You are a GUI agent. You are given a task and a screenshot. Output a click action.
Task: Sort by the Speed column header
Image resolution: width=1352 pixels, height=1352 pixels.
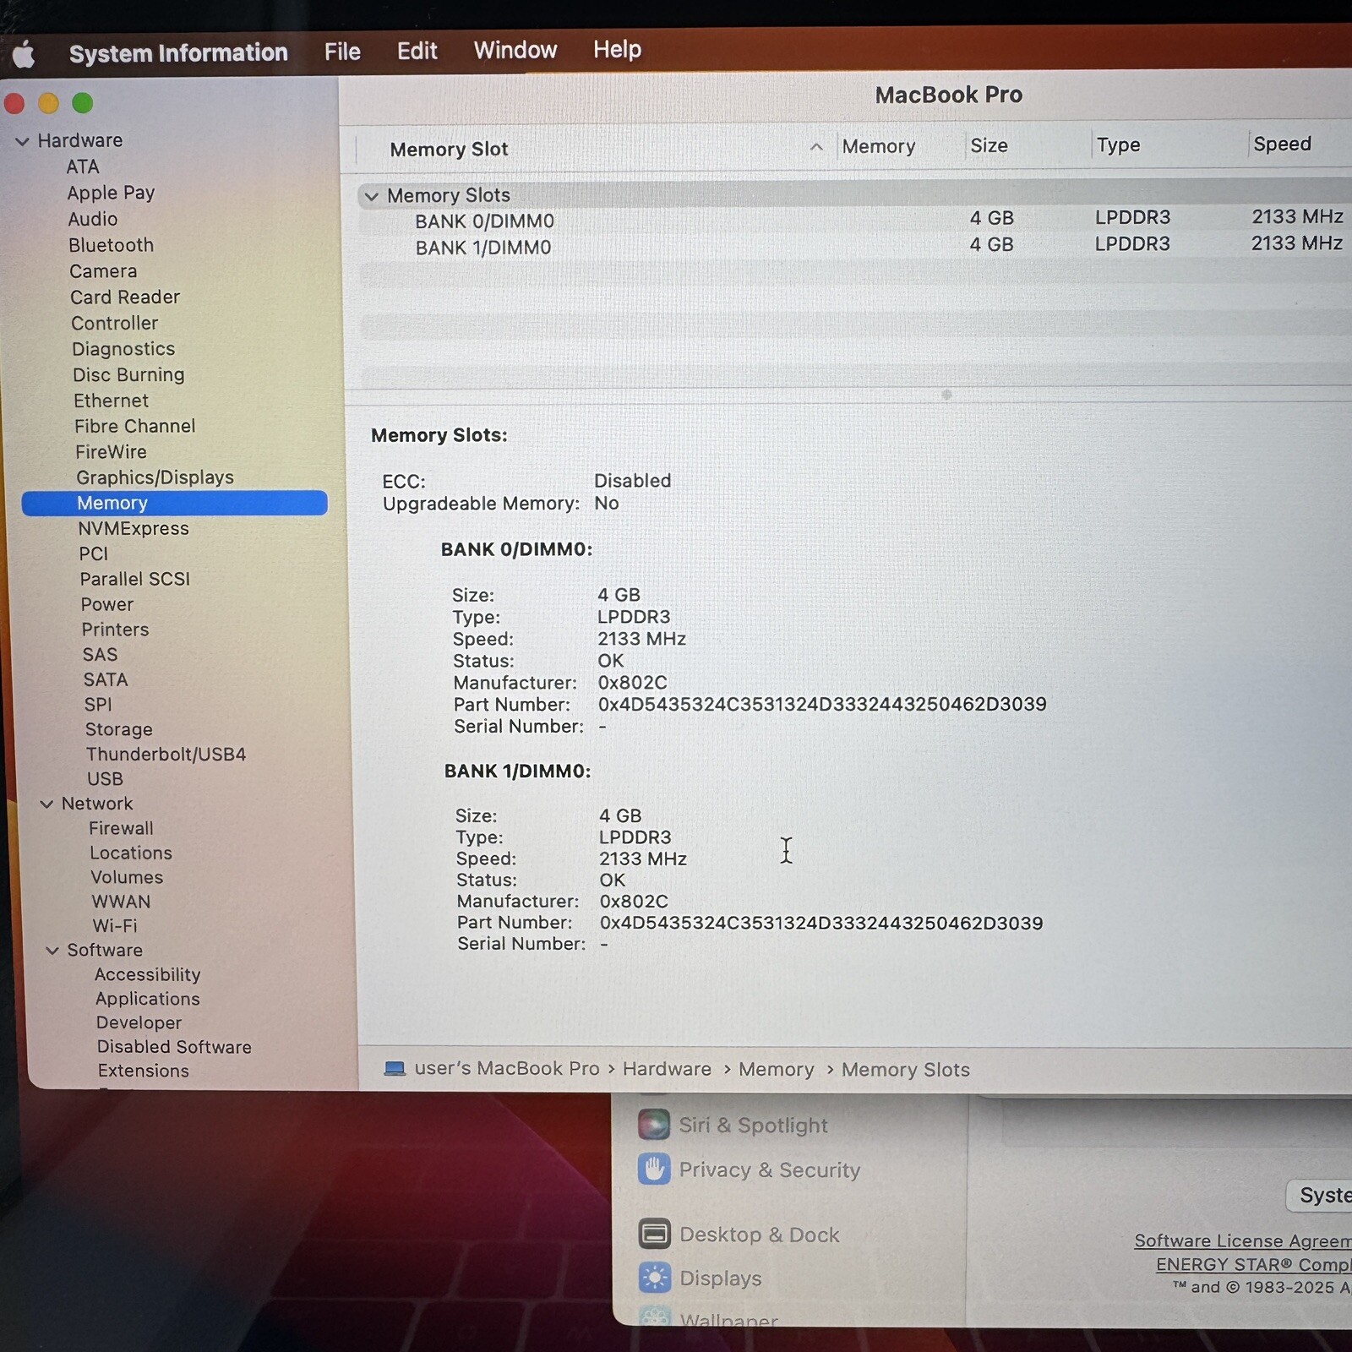(x=1282, y=144)
